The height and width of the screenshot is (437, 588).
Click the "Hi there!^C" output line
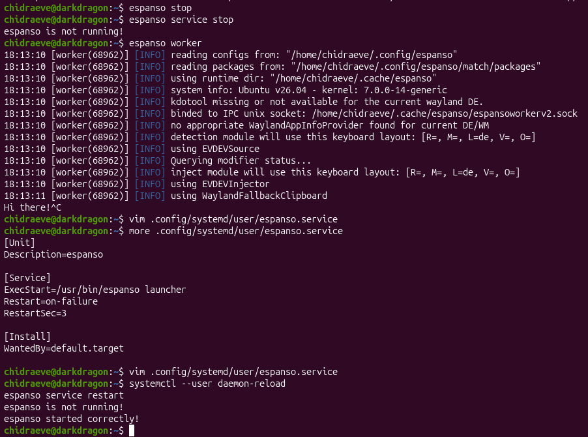tap(33, 207)
